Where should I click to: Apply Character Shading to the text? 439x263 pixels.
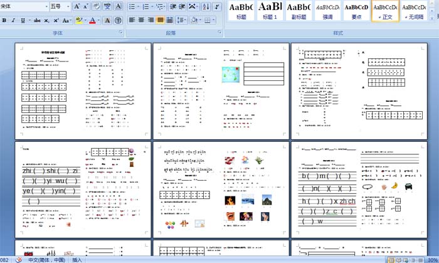click(x=107, y=21)
